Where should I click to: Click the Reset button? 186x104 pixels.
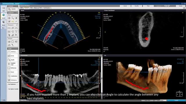coord(180,6)
